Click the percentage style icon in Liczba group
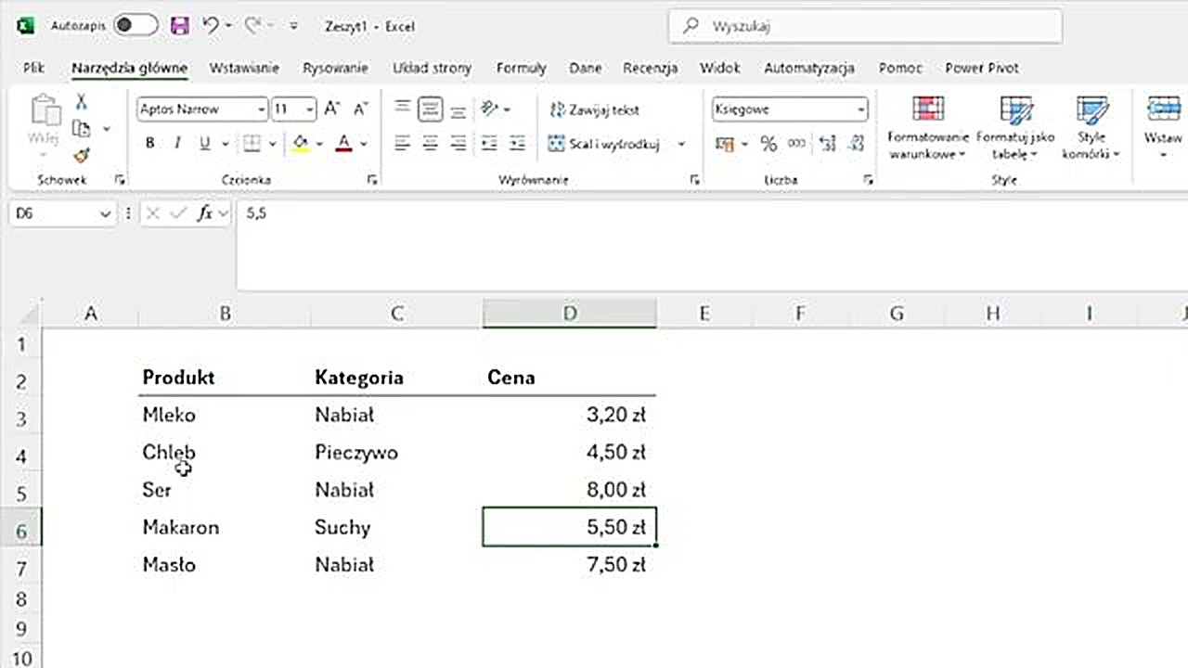Screen dimensions: 1188x668 pyautogui.click(x=768, y=144)
